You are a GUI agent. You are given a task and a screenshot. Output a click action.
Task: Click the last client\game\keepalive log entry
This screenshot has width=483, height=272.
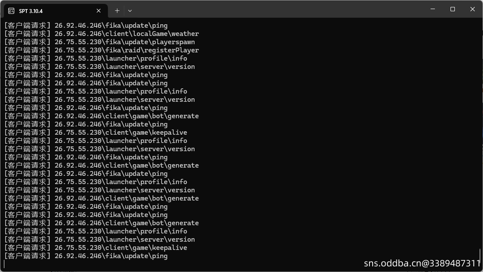click(95, 248)
